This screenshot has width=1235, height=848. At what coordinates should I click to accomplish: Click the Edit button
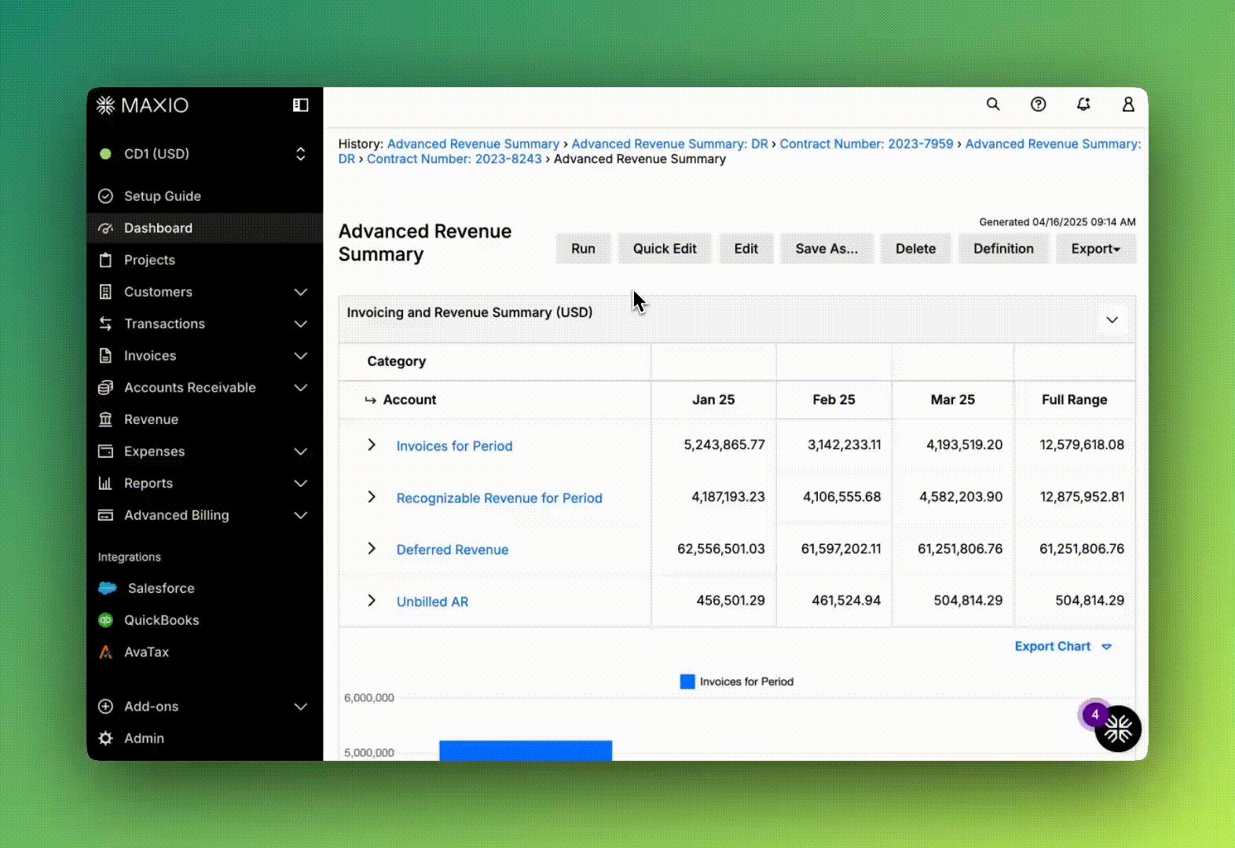[x=746, y=249]
